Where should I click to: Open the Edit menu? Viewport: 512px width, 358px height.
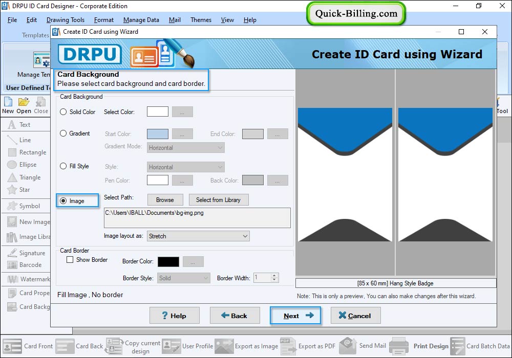tap(31, 20)
